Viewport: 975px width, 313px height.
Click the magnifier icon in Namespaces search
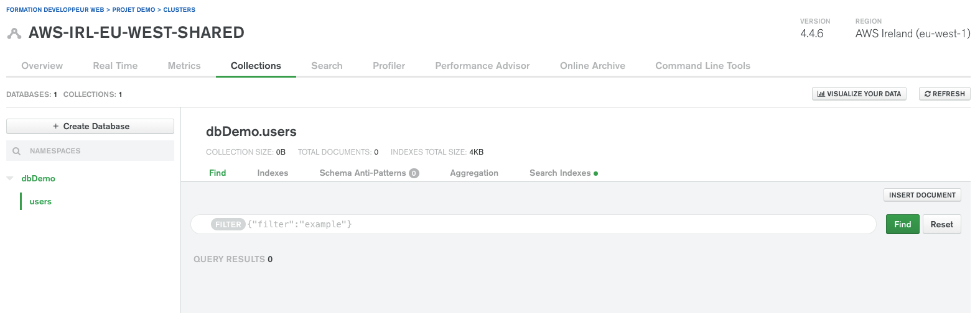point(17,151)
